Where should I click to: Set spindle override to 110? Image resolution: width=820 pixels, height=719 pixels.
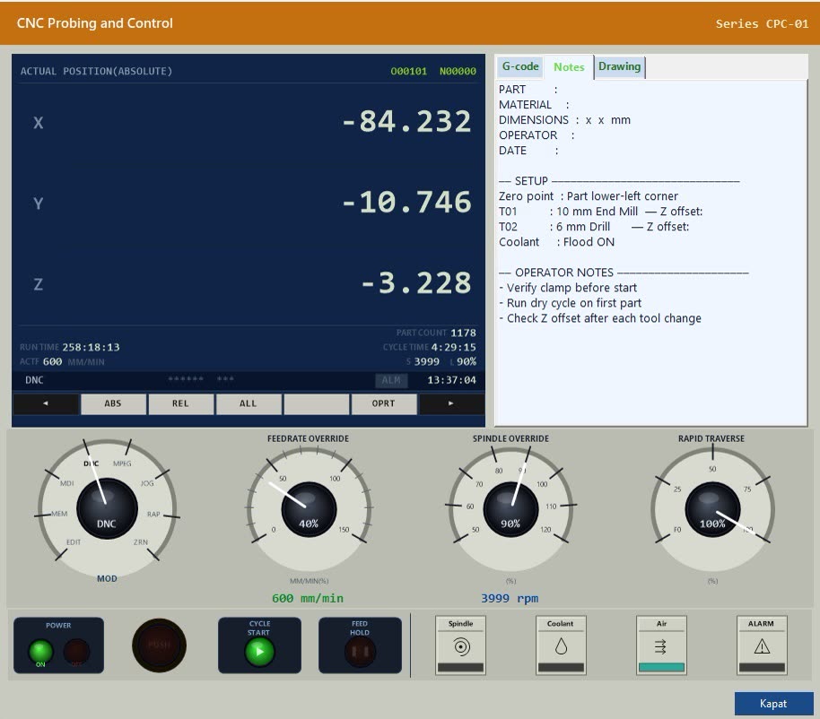[x=551, y=507]
